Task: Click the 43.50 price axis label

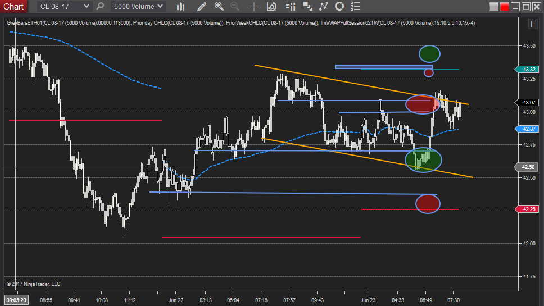Action: [x=529, y=45]
